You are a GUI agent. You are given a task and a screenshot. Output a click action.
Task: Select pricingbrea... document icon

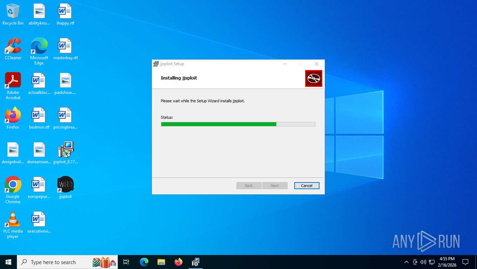pyautogui.click(x=65, y=118)
